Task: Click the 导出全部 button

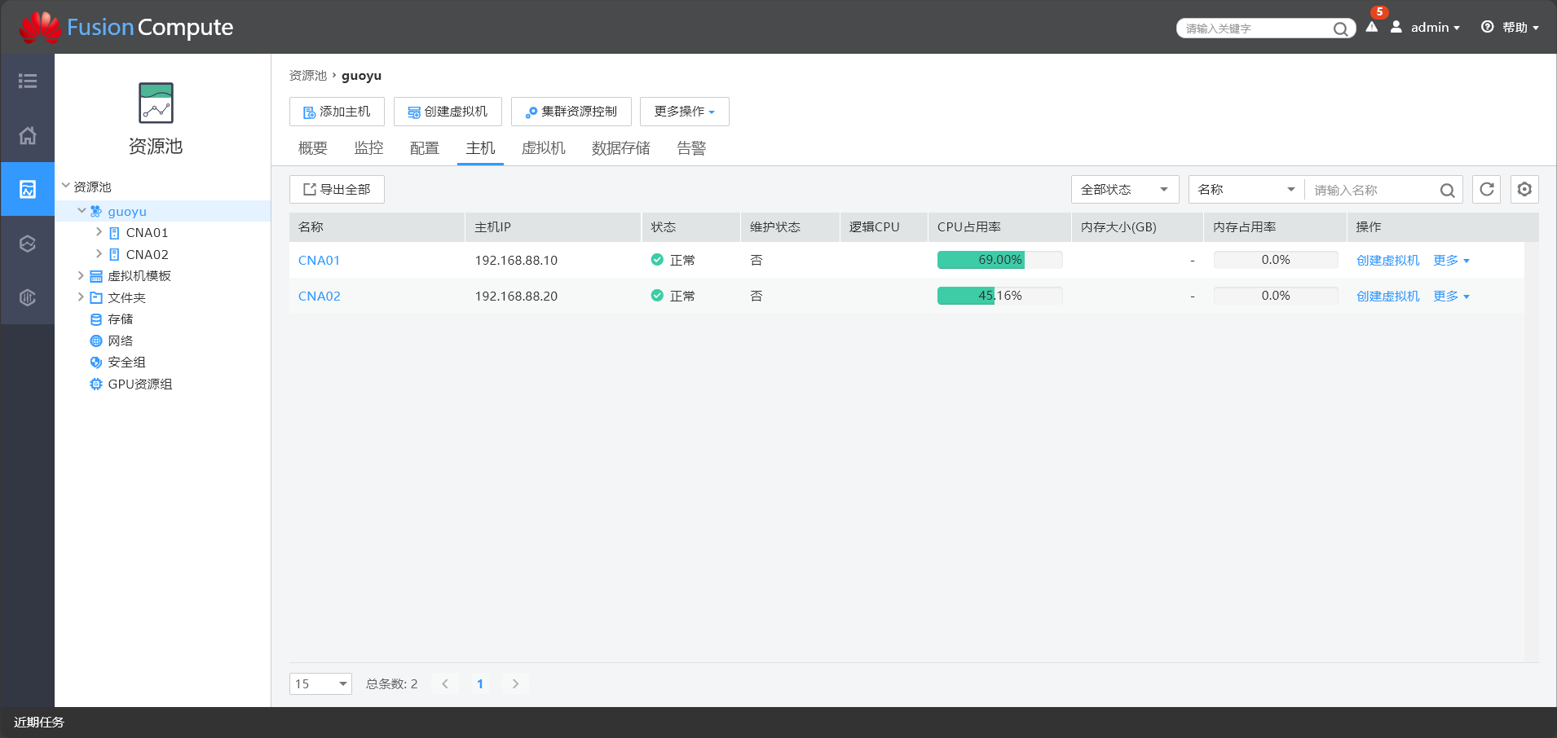Action: [x=337, y=190]
